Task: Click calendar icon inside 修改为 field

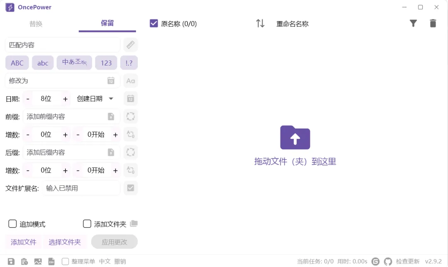Action: [x=111, y=81]
